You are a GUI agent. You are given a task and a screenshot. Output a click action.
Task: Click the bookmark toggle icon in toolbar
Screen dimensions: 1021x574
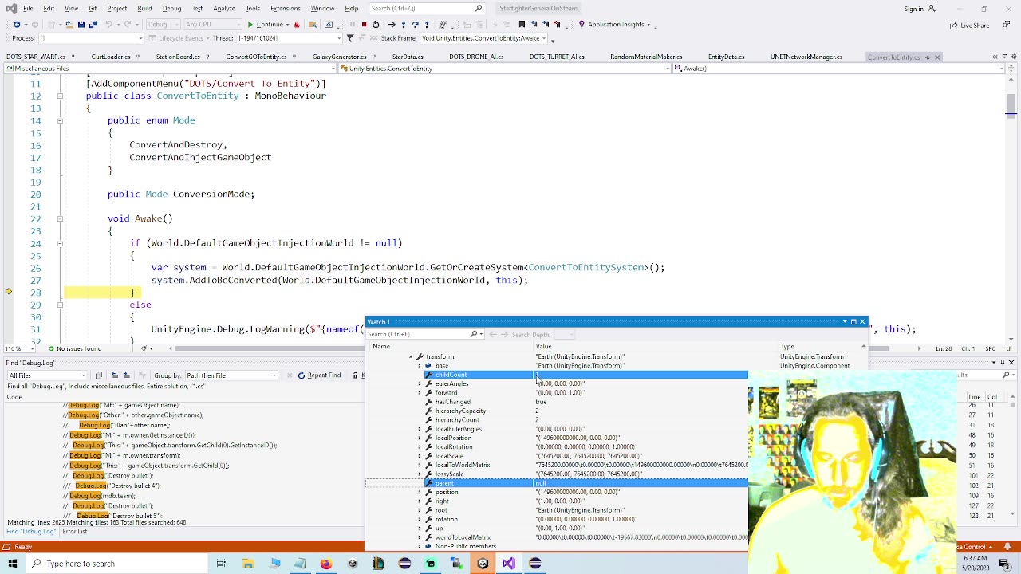tap(522, 25)
